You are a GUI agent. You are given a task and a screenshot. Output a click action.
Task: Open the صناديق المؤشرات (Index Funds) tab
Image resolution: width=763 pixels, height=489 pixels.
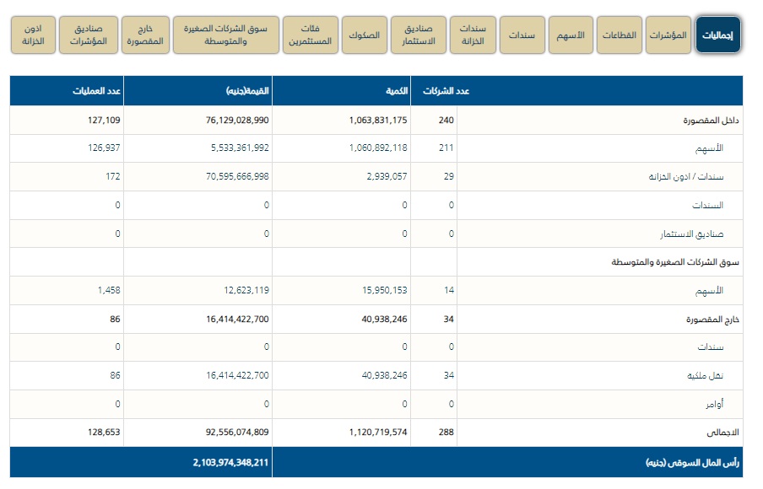(x=89, y=35)
